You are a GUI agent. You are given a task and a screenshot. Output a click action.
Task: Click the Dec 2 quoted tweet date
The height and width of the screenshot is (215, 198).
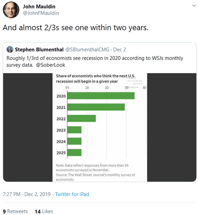pyautogui.click(x=119, y=50)
